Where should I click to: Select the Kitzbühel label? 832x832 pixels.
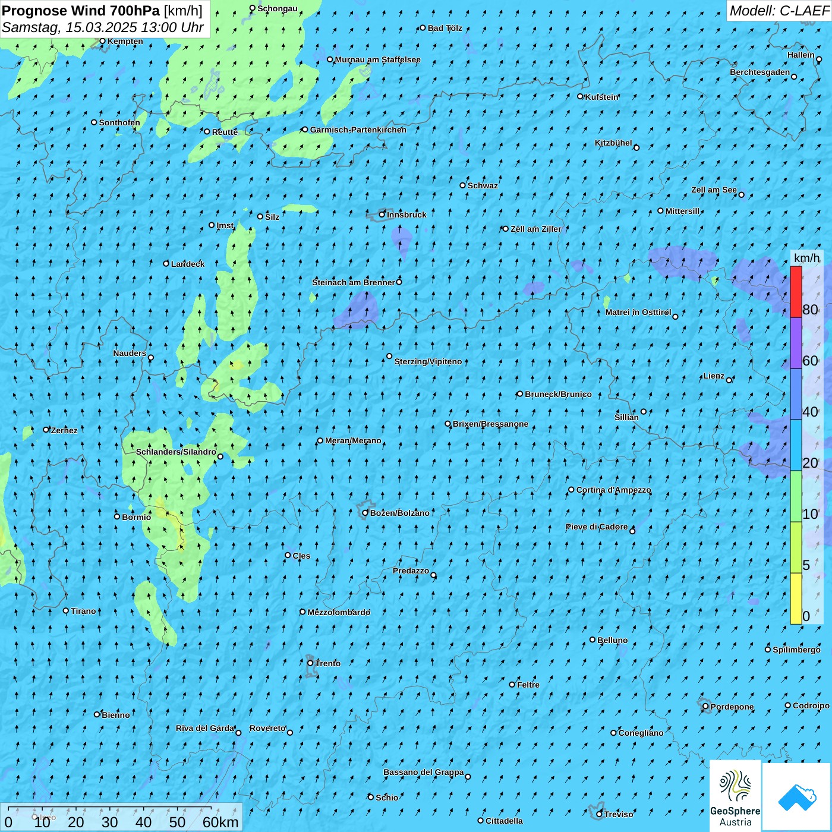613,143
